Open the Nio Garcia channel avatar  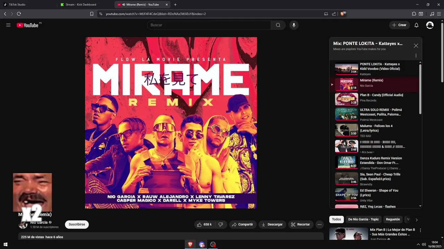[23, 224]
